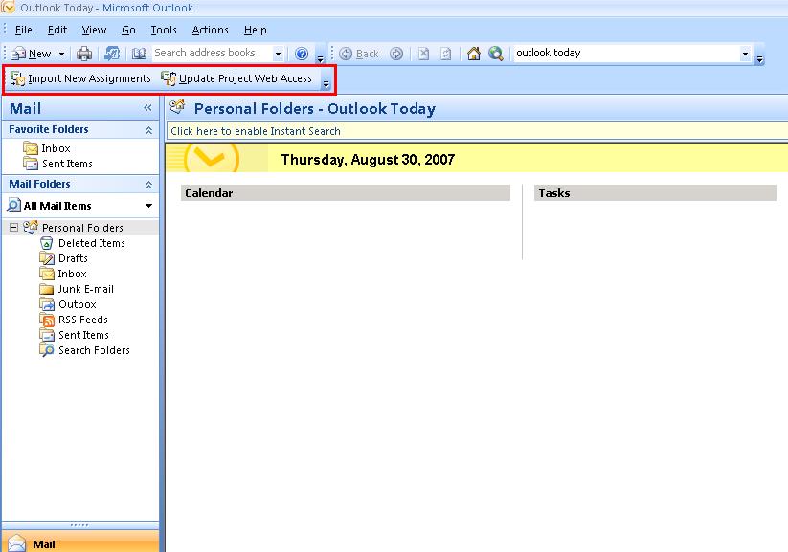The height and width of the screenshot is (552, 788).
Task: Select Sent Items under Personal Folders tree
Action: [83, 335]
